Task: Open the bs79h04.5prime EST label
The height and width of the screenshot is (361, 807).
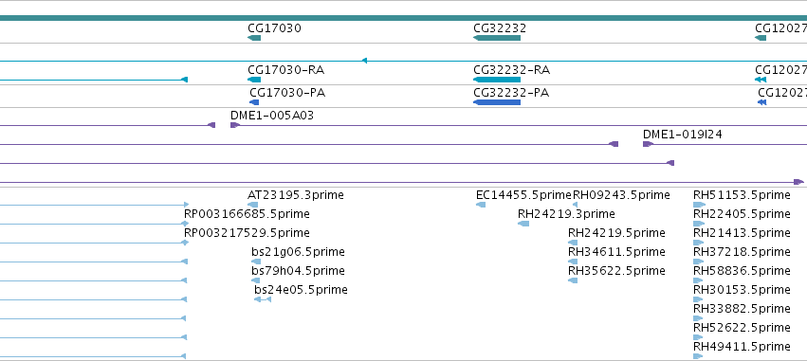Action: 298,271
